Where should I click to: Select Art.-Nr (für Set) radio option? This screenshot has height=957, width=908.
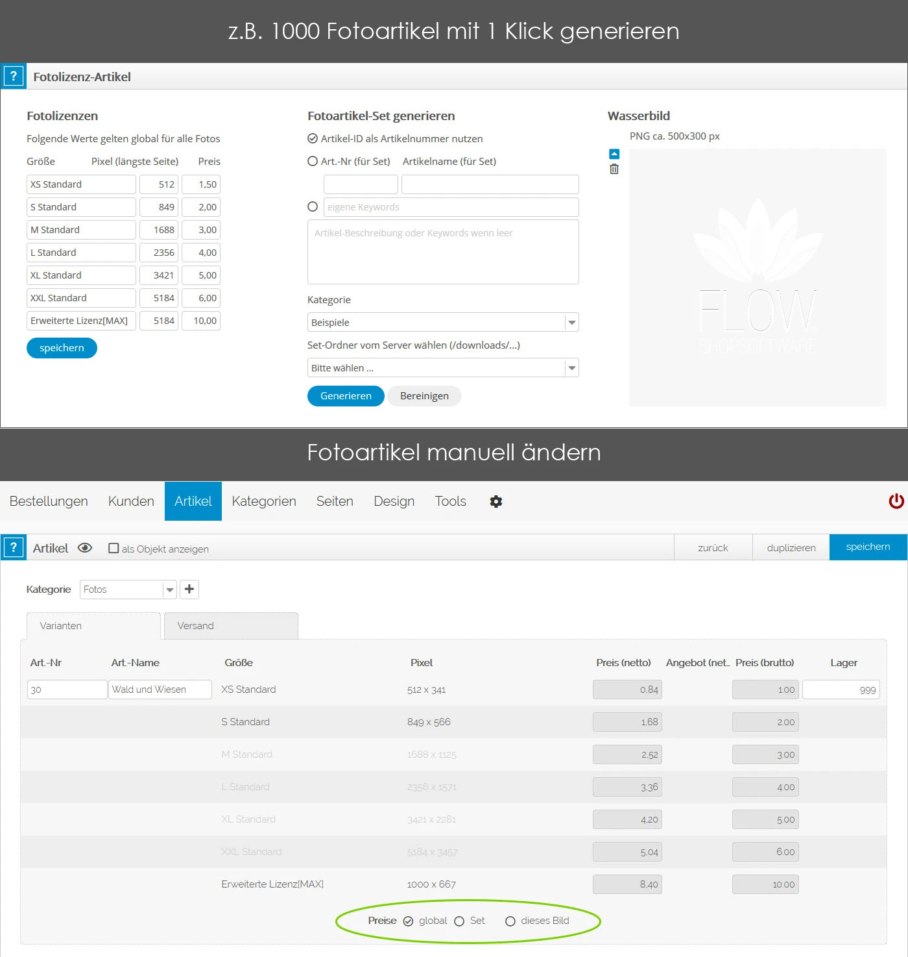(x=313, y=161)
